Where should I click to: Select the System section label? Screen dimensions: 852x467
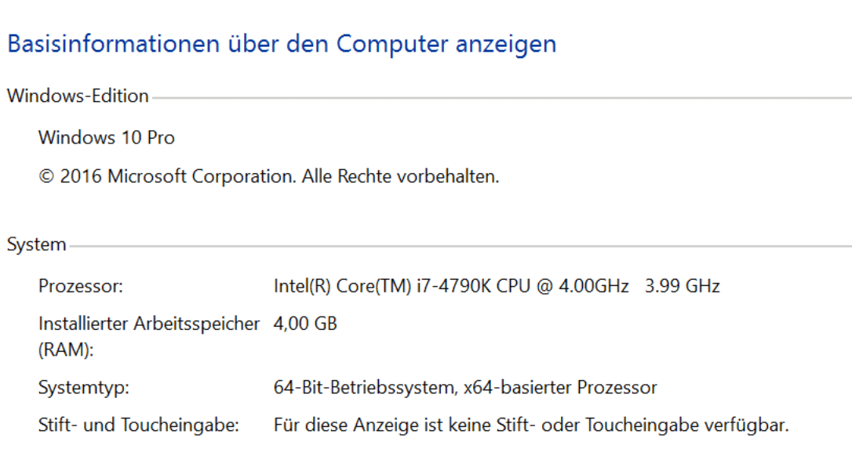click(36, 244)
